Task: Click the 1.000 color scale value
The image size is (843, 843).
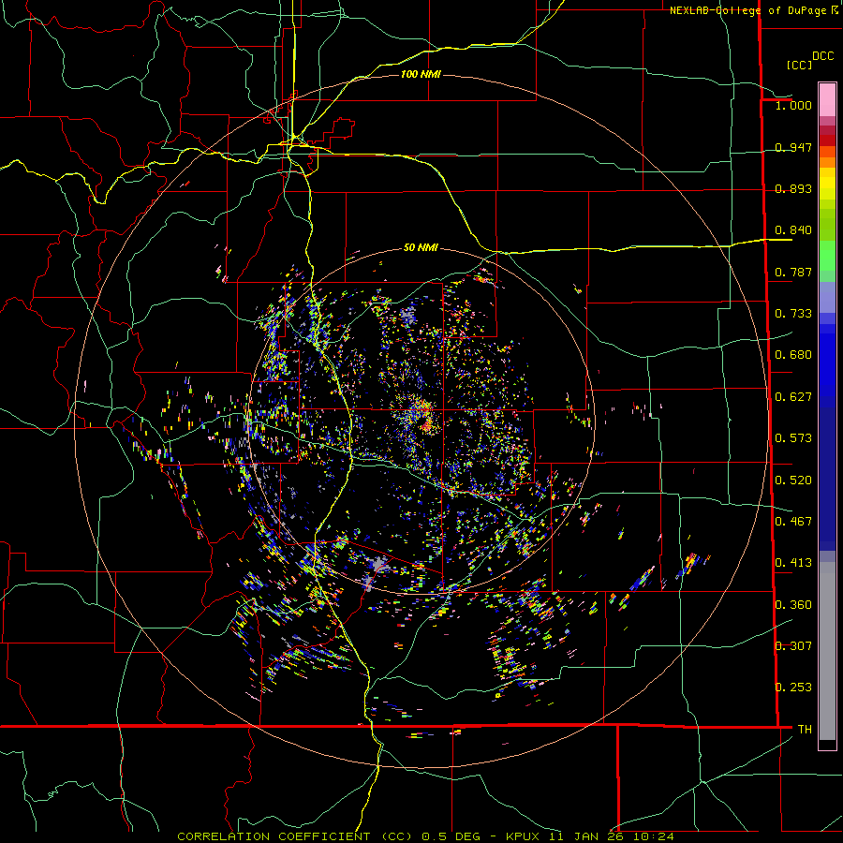Action: pyautogui.click(x=793, y=105)
